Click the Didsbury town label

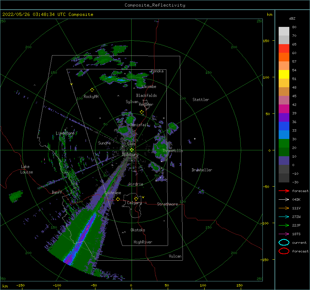pyautogui.click(x=130, y=154)
